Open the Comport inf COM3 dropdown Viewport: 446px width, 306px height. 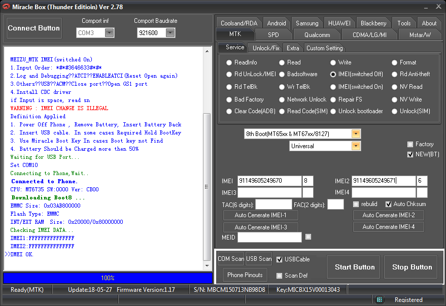coord(110,32)
